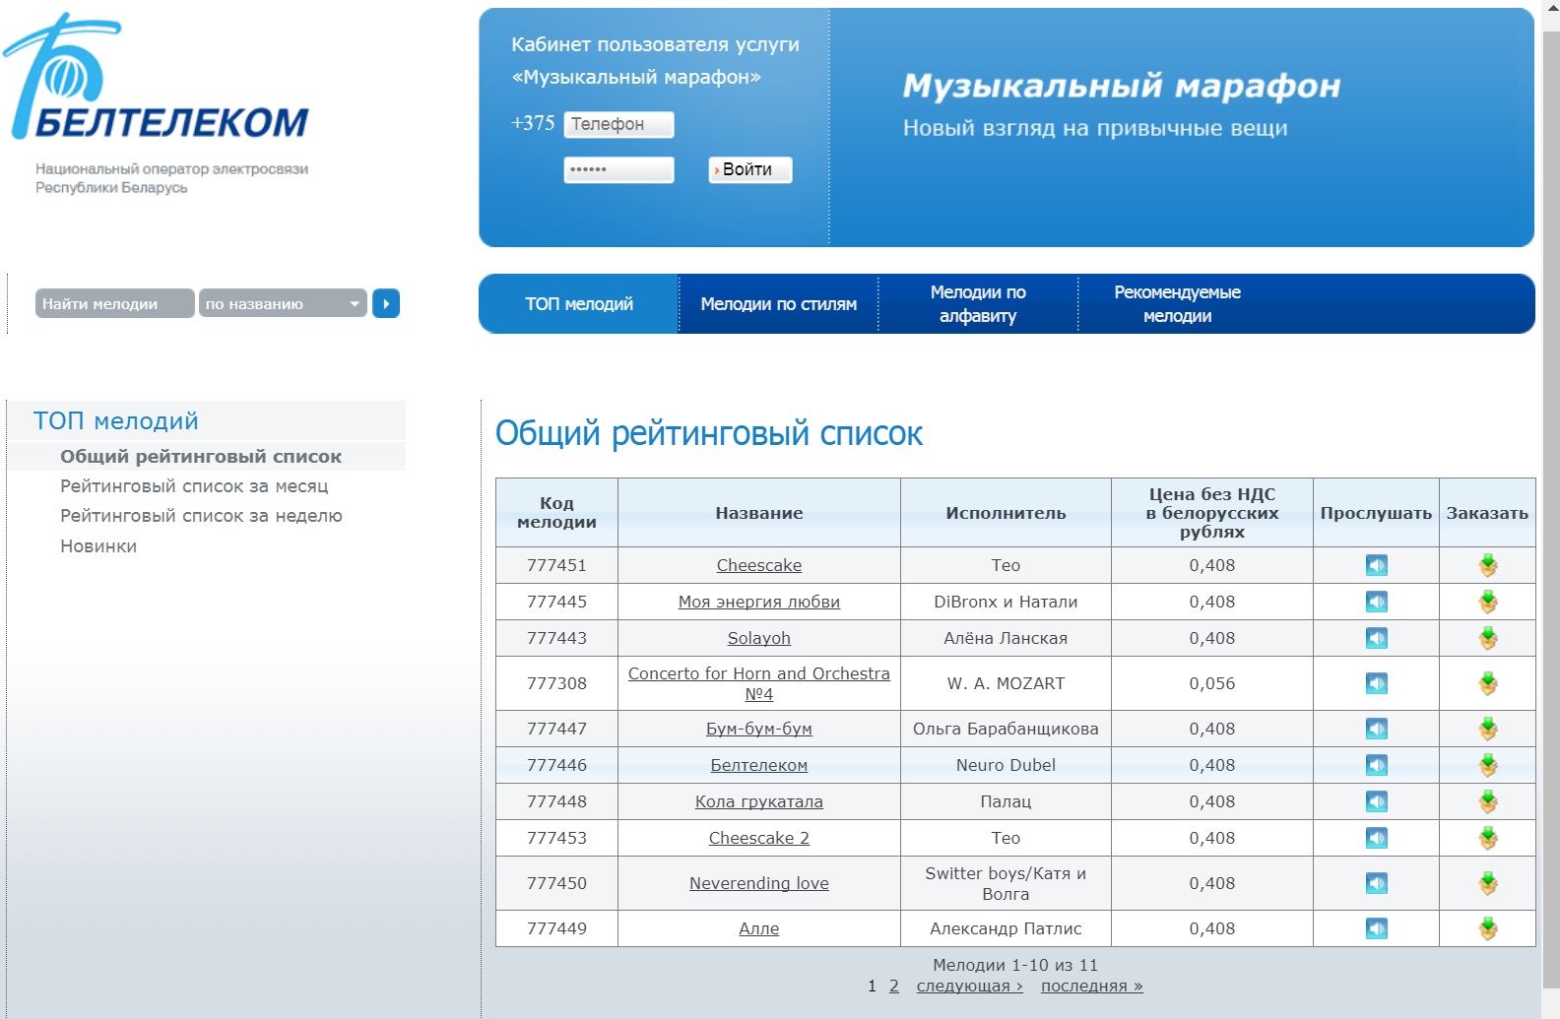Go to page 2 of melodies

894,986
